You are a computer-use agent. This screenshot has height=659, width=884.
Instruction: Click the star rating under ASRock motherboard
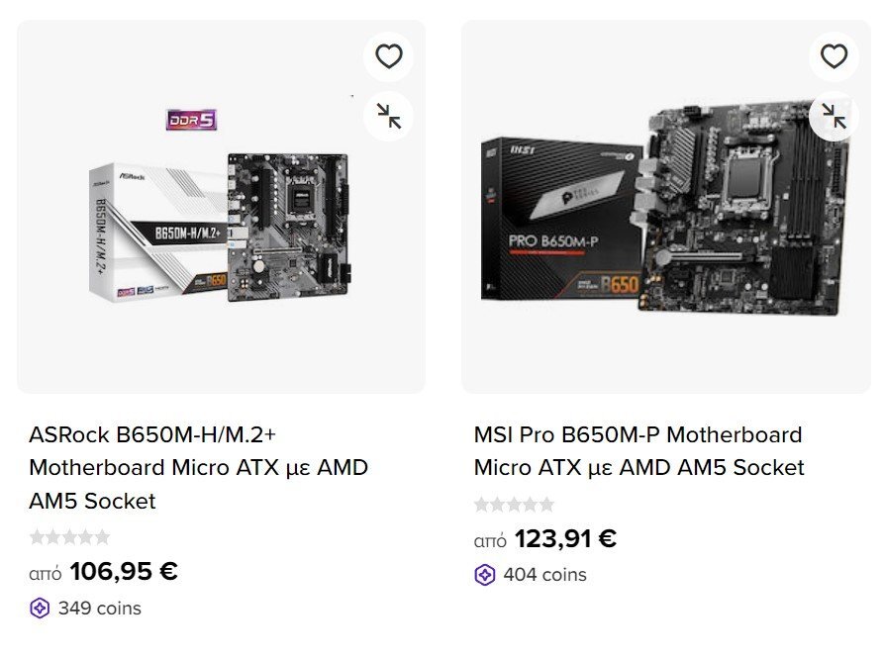coord(70,536)
